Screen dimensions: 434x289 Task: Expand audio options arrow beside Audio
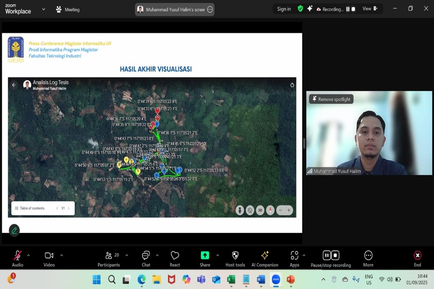pos(29,255)
